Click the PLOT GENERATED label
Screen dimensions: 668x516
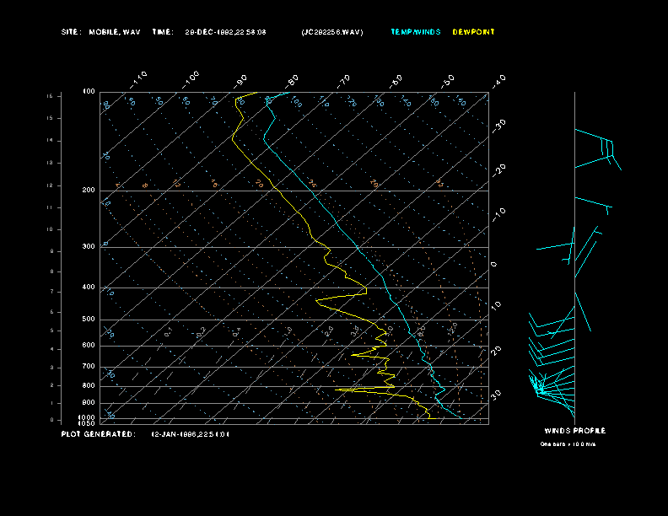(x=99, y=434)
